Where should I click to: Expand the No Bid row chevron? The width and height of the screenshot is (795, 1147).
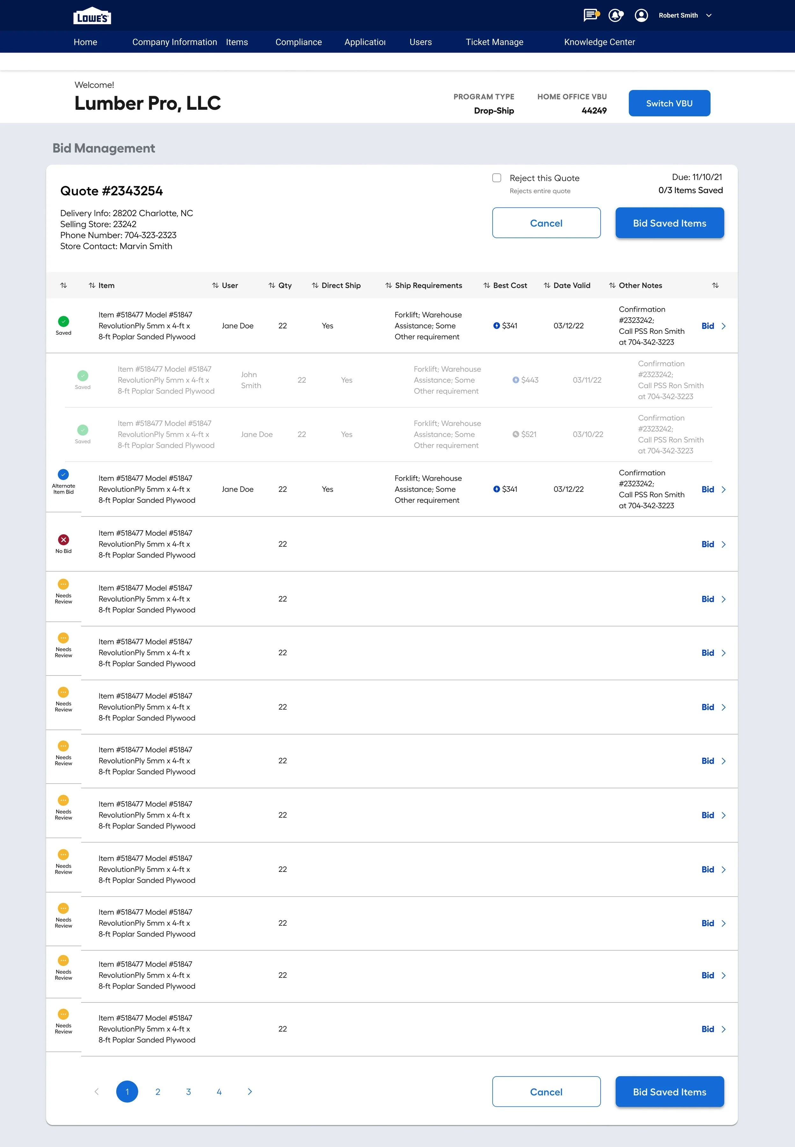(x=724, y=544)
